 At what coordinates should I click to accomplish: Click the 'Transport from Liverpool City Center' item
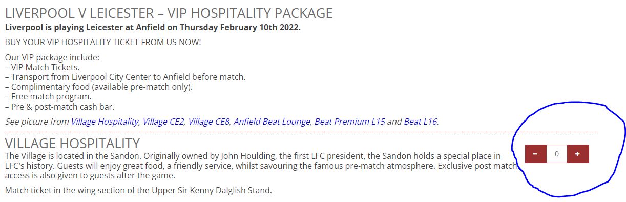click(125, 77)
